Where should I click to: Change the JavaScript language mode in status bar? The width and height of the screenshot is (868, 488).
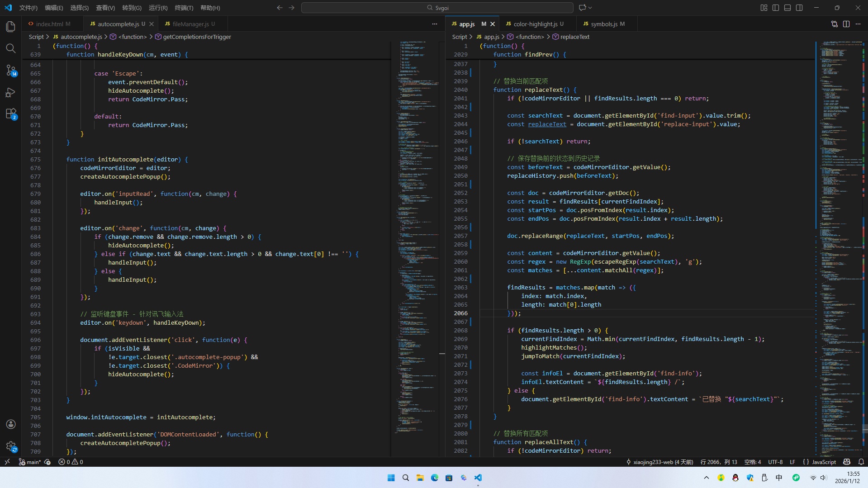(823, 462)
